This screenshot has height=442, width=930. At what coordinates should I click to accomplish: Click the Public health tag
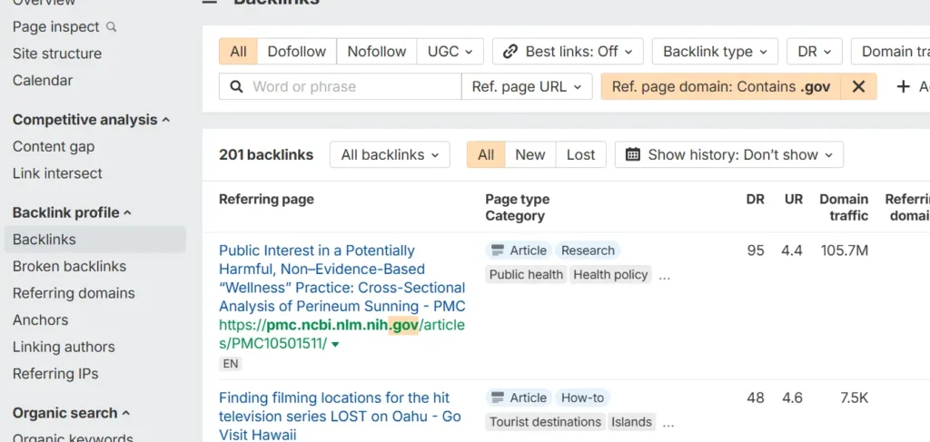coord(526,275)
